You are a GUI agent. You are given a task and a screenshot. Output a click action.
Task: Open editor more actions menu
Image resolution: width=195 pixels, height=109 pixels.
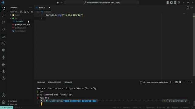click(192, 8)
